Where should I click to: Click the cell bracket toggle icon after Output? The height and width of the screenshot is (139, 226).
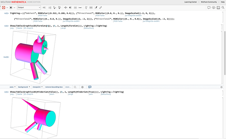[44, 7]
